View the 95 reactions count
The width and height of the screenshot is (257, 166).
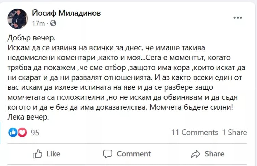[x=35, y=133]
